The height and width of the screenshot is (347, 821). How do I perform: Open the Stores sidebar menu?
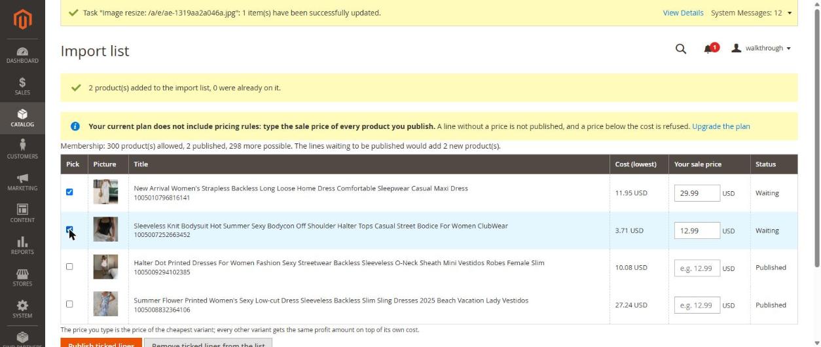click(x=22, y=278)
